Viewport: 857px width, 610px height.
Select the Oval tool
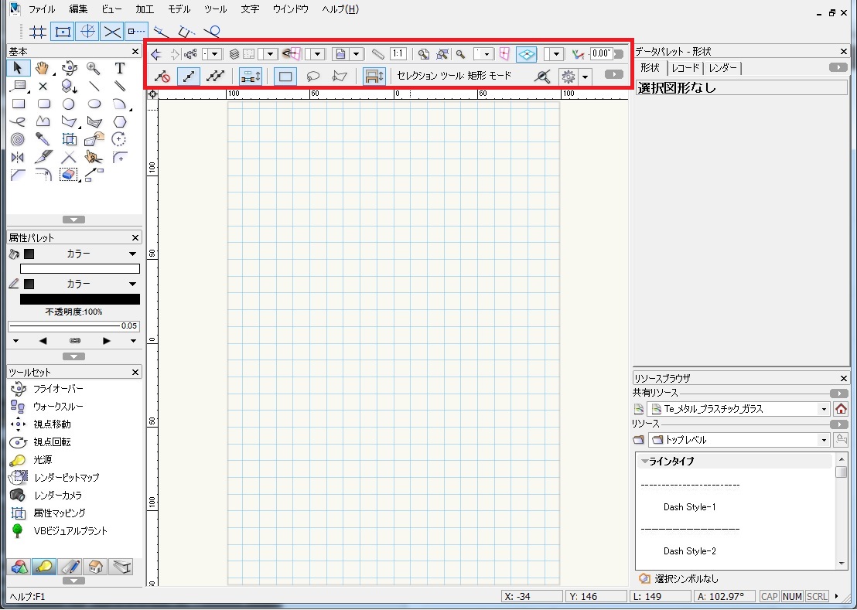[94, 104]
